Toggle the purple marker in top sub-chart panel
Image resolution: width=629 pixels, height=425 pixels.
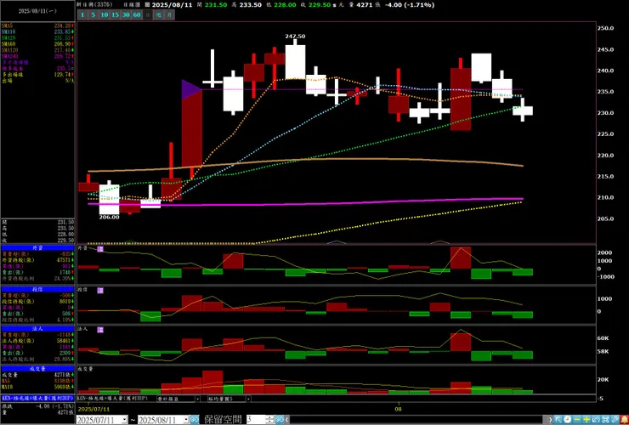point(100,249)
